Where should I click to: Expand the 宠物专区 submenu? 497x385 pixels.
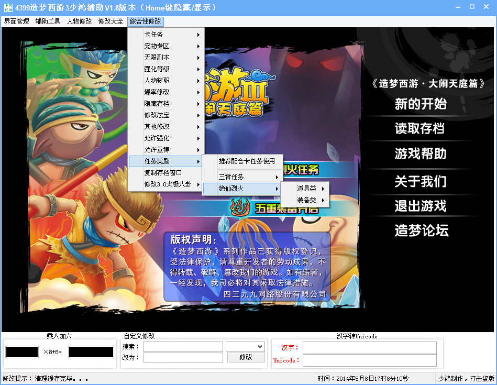(x=165, y=46)
